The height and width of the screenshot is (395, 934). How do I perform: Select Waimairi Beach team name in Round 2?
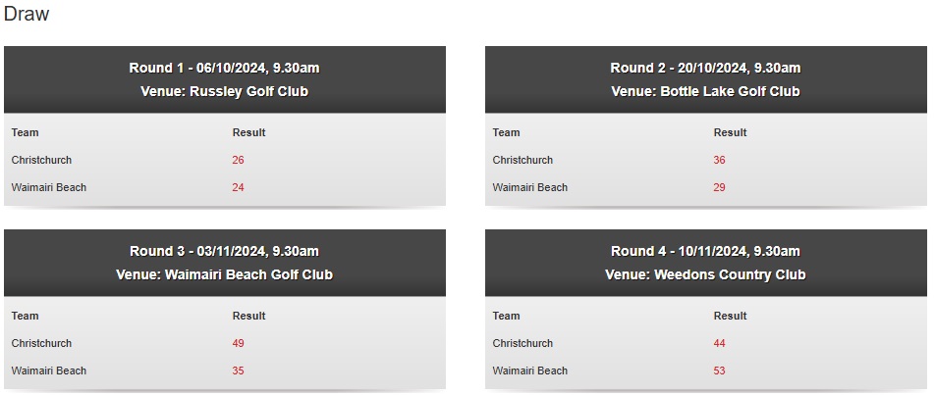coord(530,187)
